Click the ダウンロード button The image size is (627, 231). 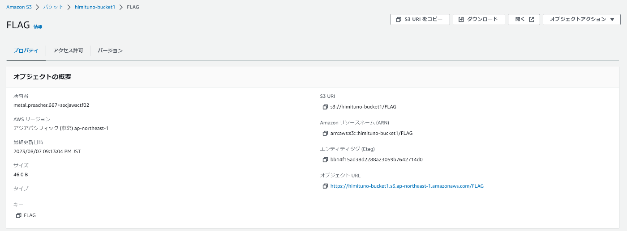tap(479, 19)
